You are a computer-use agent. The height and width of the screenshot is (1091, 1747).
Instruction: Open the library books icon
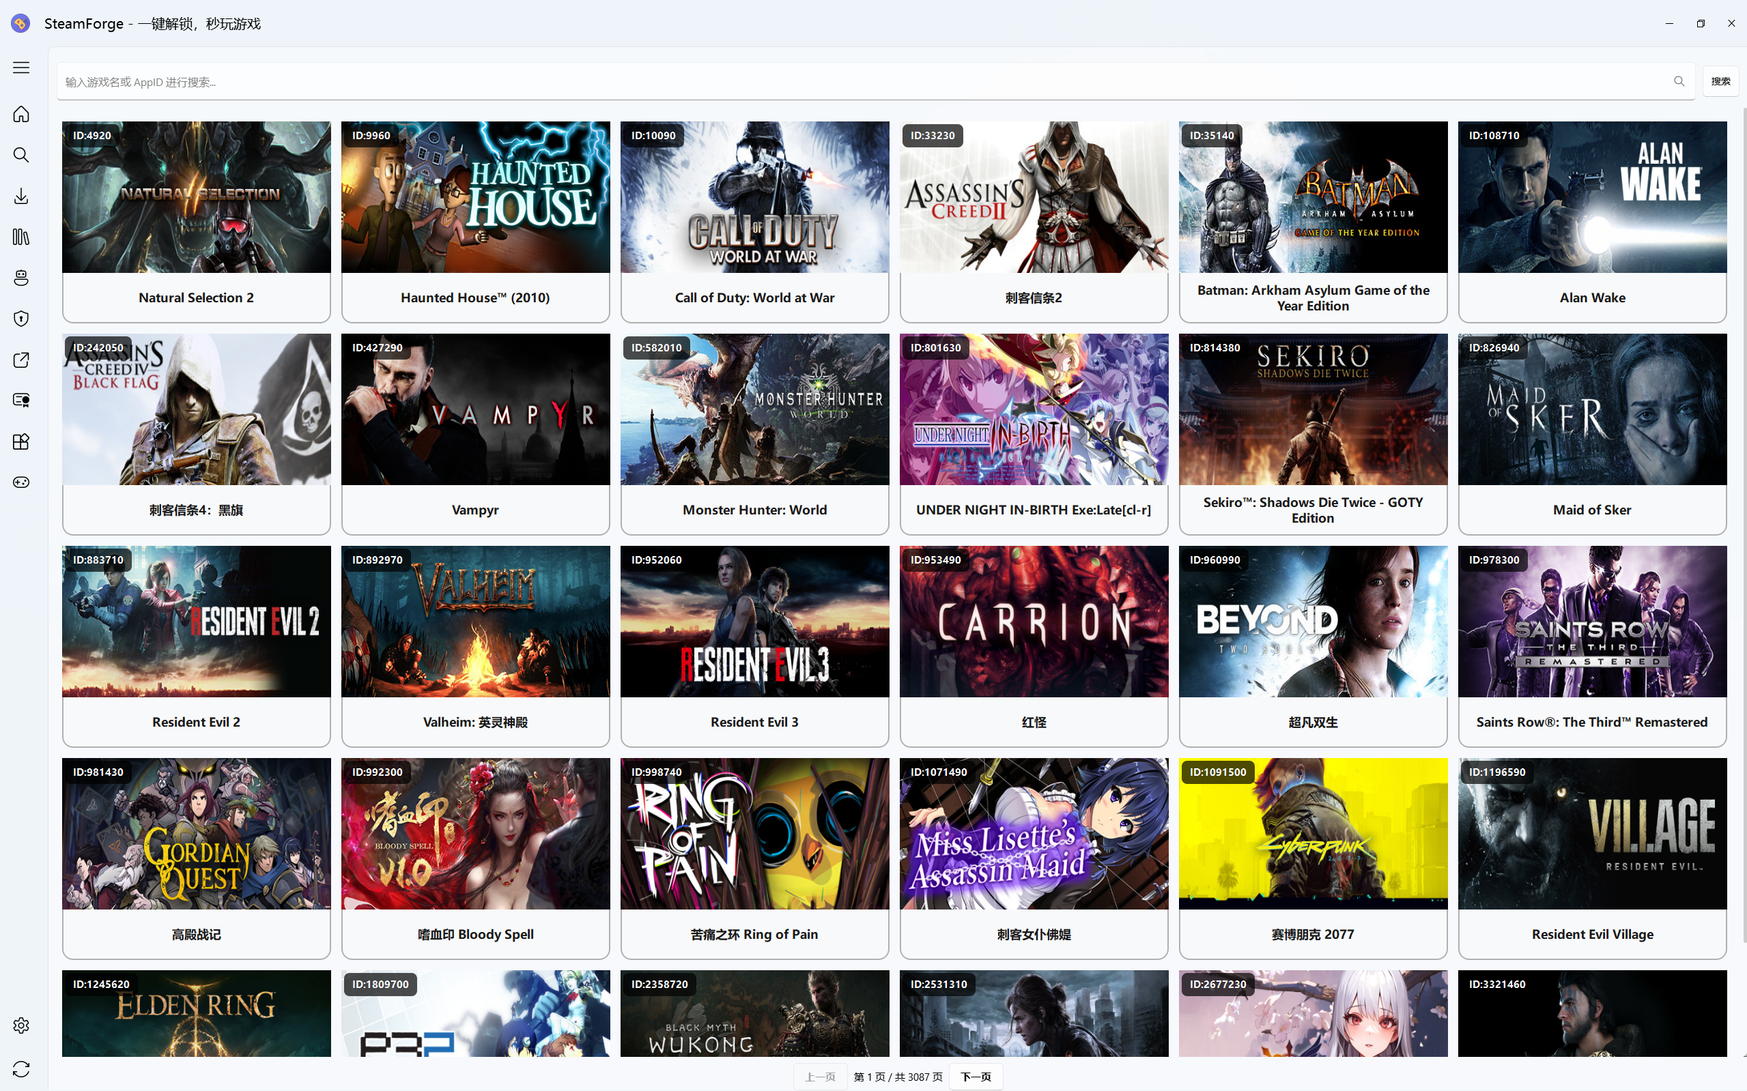tap(21, 237)
